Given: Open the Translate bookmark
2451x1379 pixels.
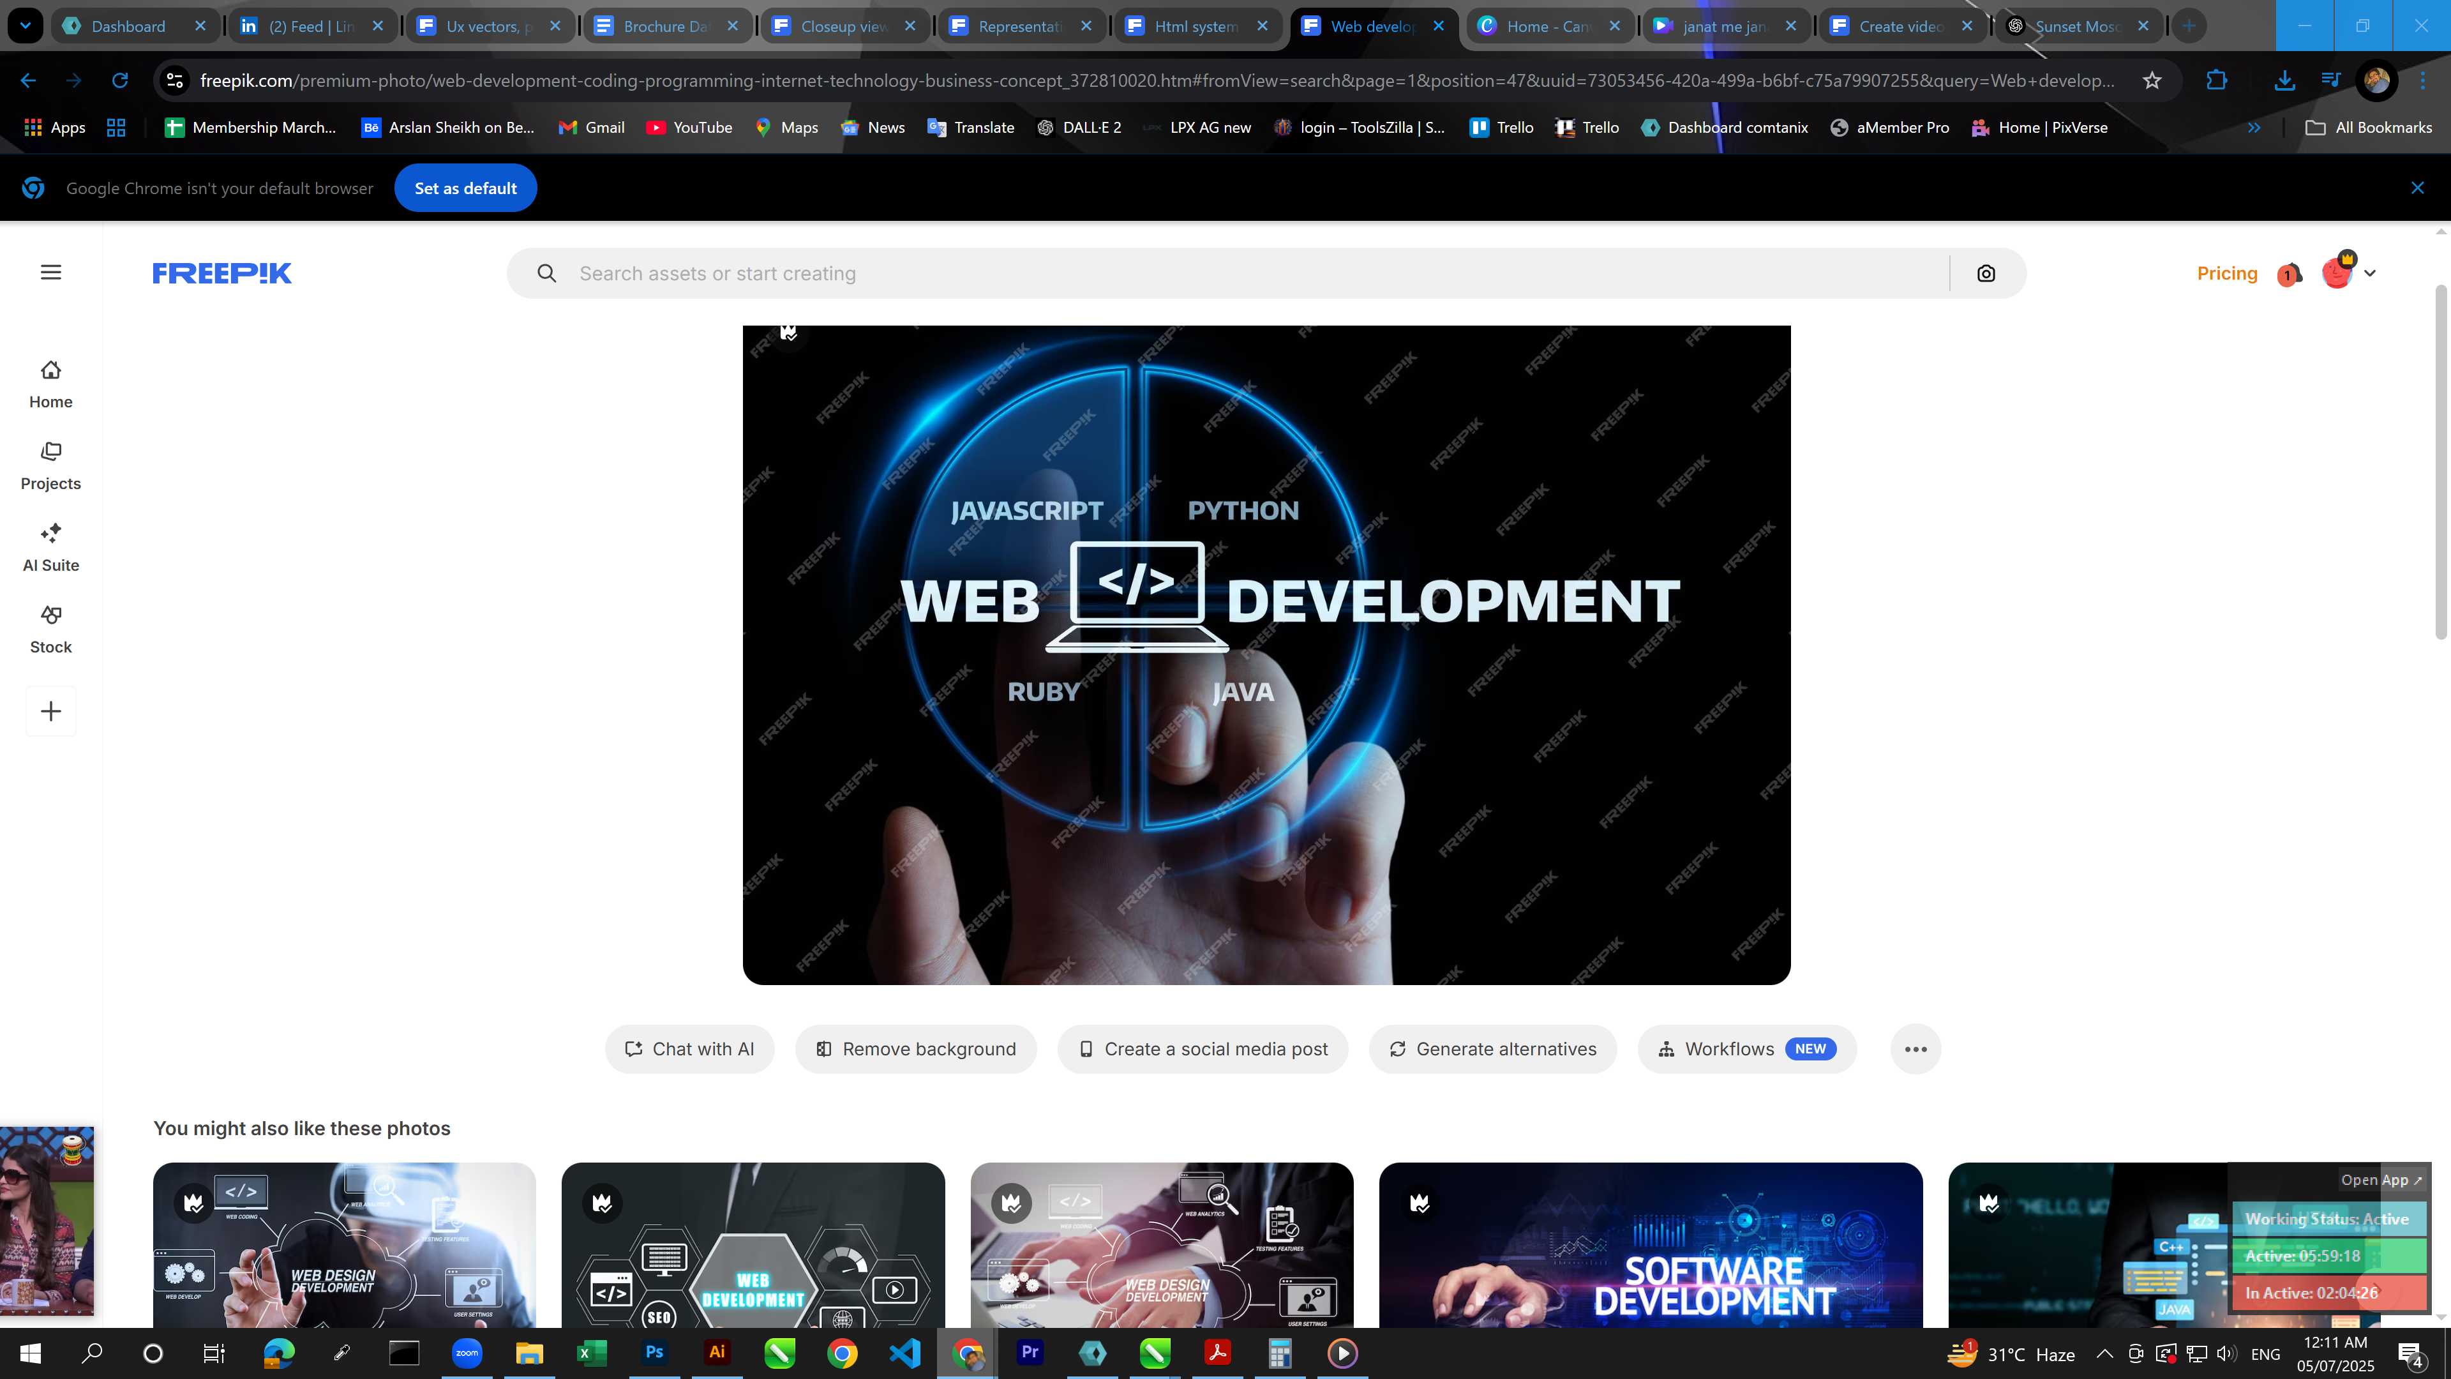Looking at the screenshot, I should (x=970, y=128).
